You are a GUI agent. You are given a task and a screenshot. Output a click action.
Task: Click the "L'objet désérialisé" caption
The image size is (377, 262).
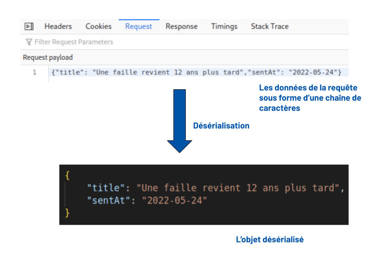point(270,240)
